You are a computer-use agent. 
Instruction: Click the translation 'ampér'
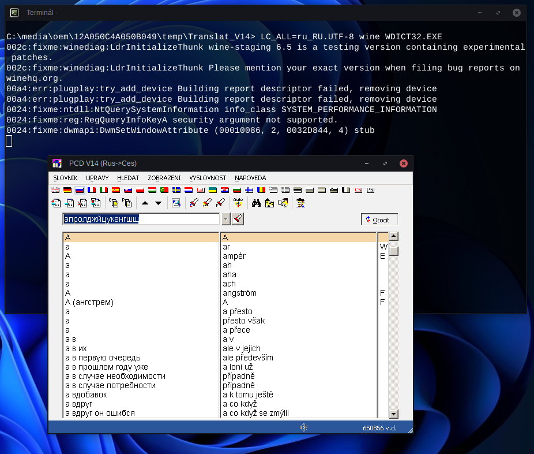(234, 256)
